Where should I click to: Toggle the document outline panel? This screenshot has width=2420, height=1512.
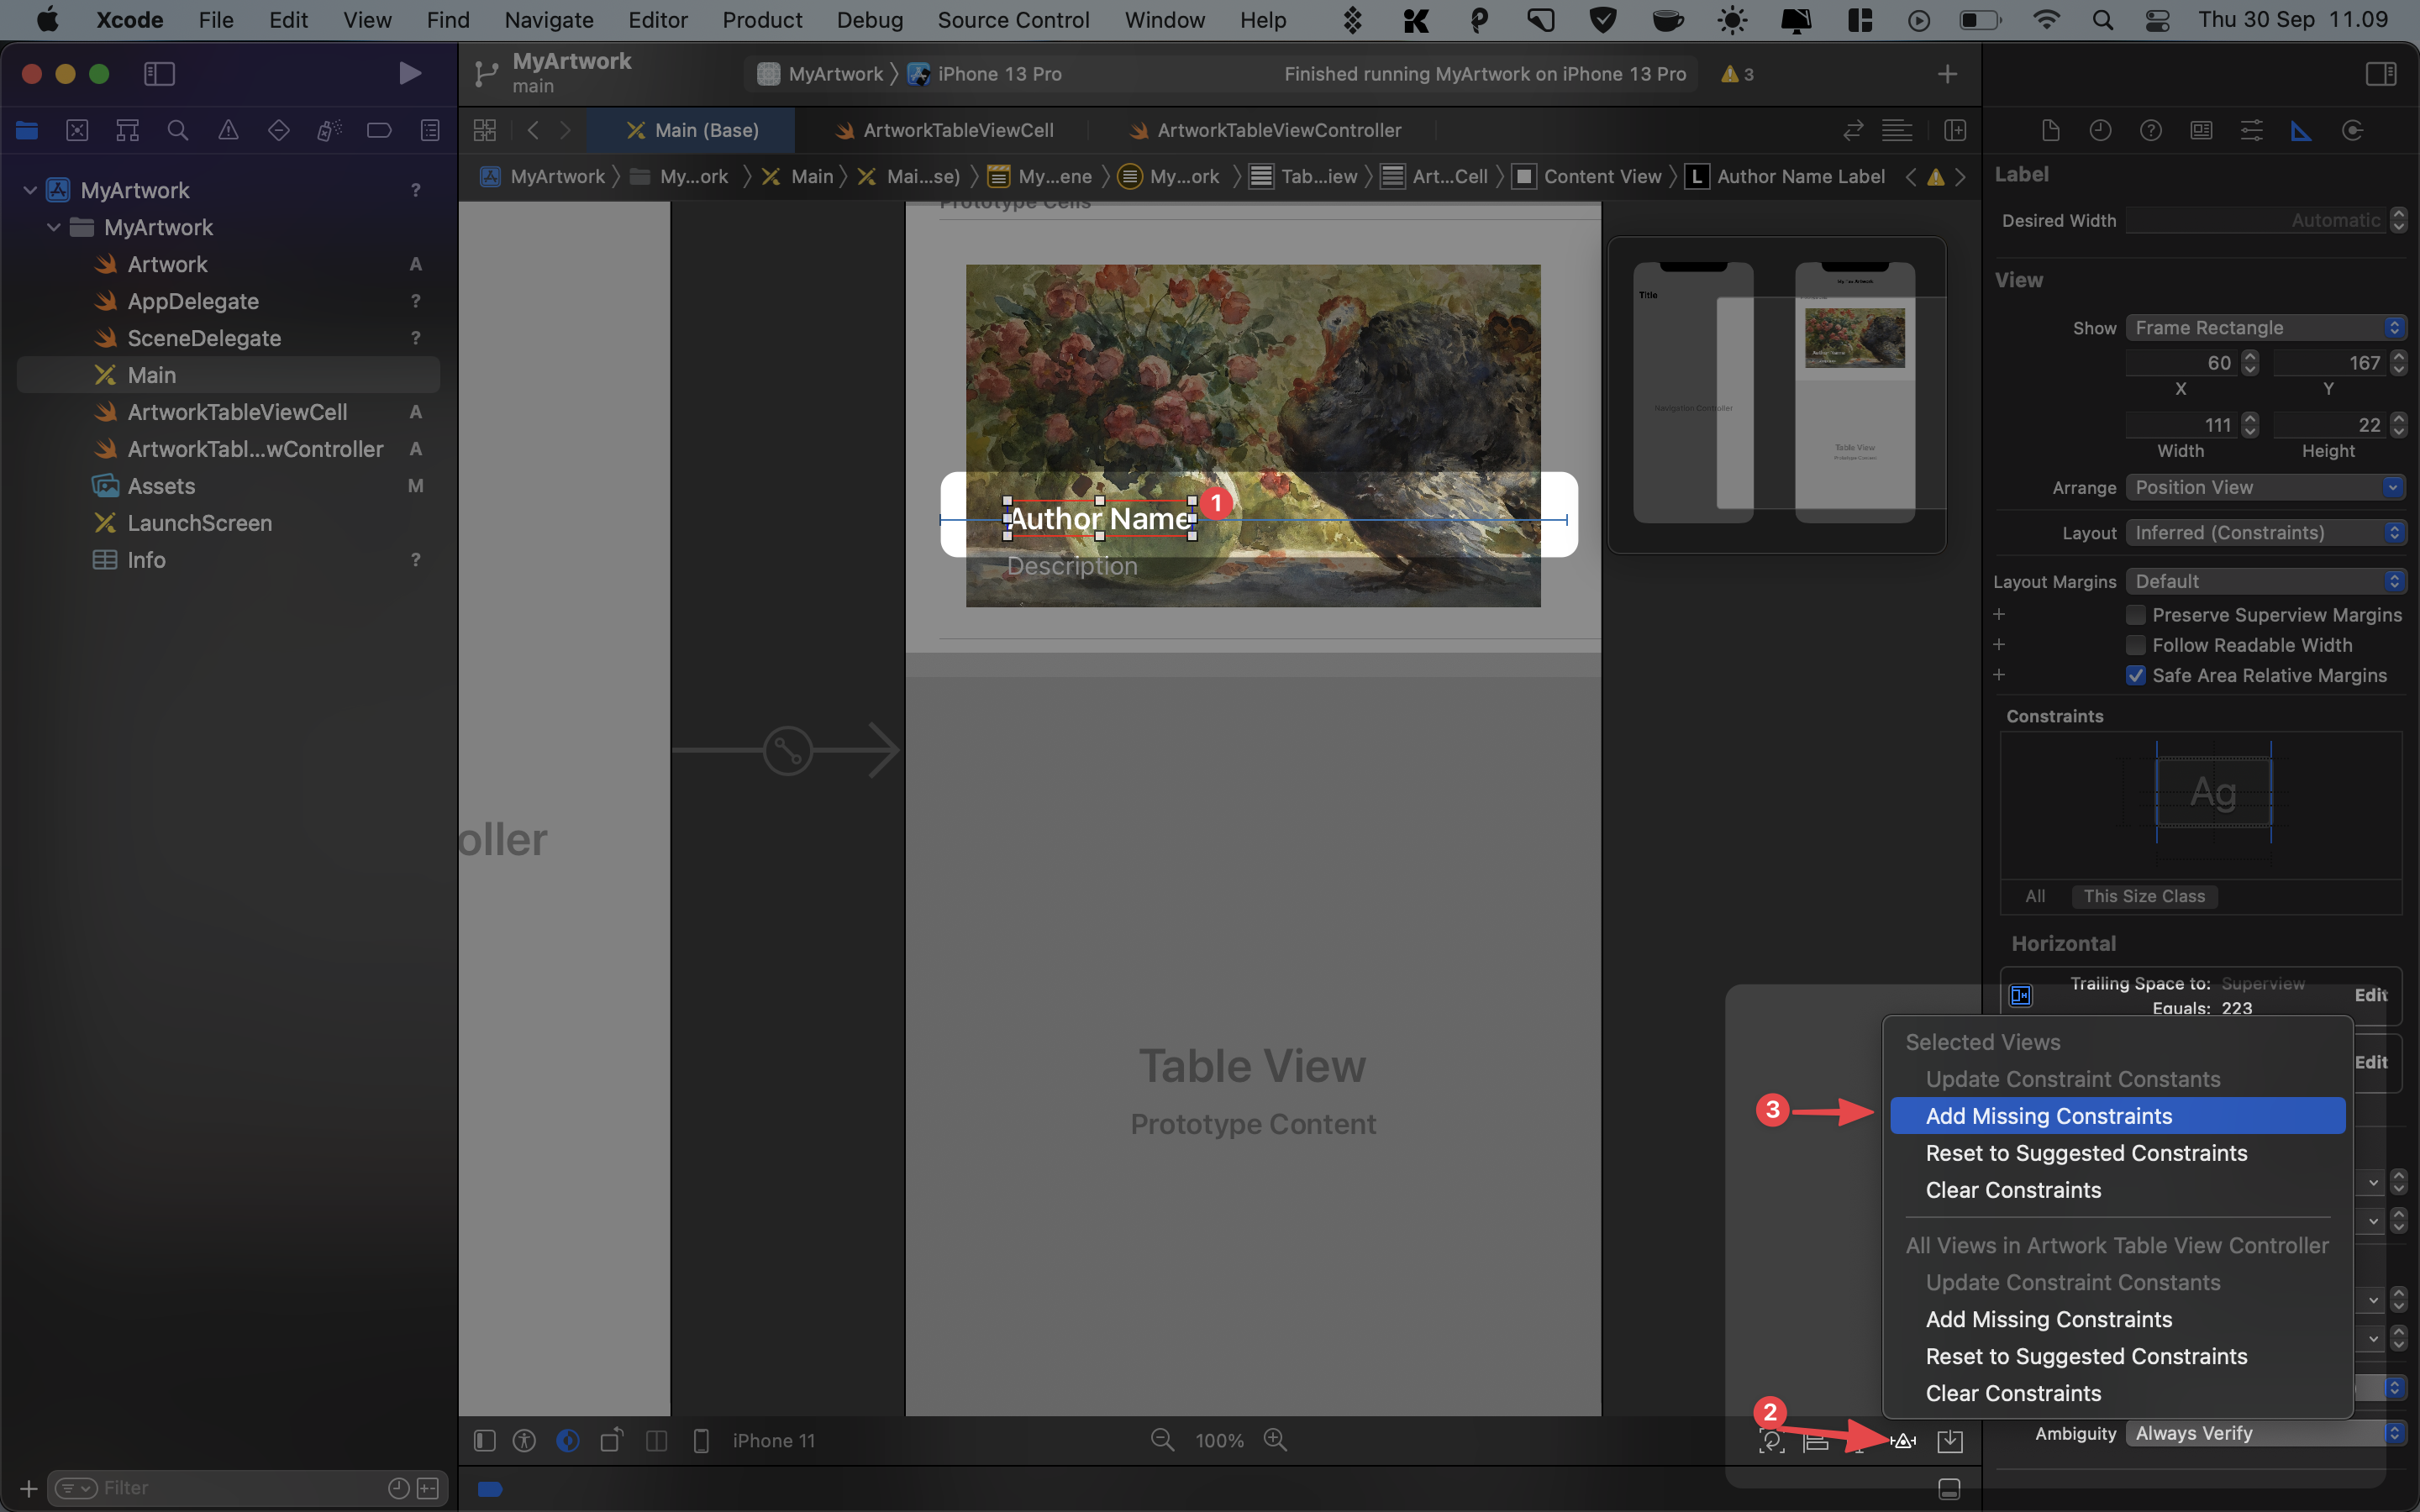point(485,1440)
